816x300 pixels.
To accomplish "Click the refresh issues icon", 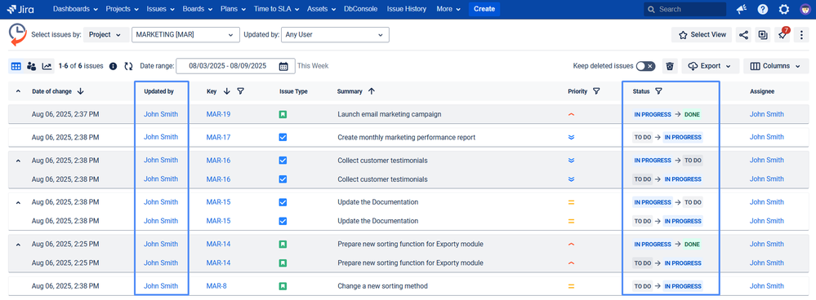I will [128, 66].
